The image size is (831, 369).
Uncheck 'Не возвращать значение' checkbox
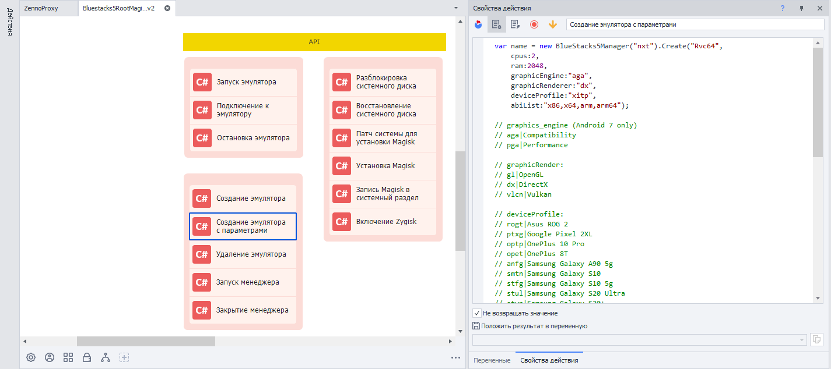click(x=477, y=313)
